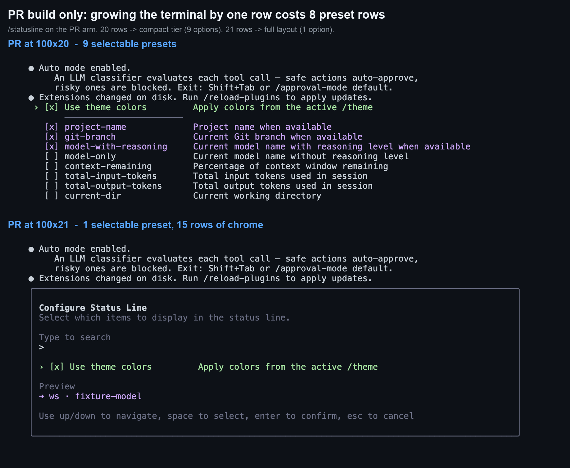Screen dimensions: 570x468
Task: Click the second Extensions changed on disk bullet
Action: click(31, 279)
